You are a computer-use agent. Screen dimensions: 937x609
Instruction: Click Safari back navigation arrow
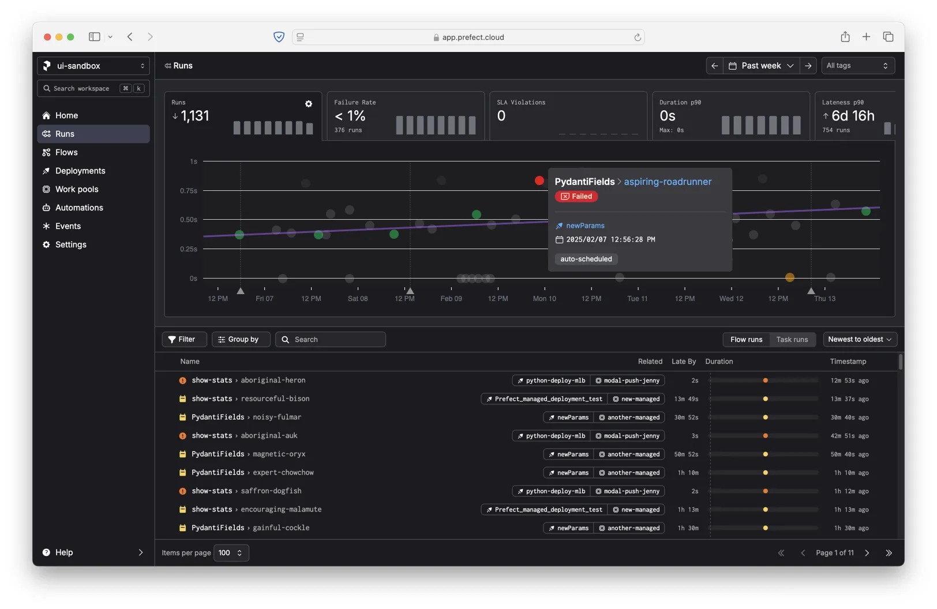(130, 37)
